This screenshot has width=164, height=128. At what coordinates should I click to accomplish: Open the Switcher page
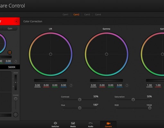pyautogui.click(x=55, y=124)
